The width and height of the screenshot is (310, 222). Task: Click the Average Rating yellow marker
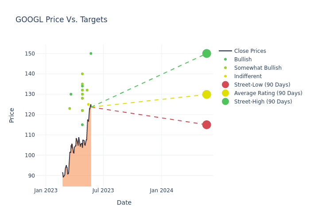pyautogui.click(x=206, y=94)
